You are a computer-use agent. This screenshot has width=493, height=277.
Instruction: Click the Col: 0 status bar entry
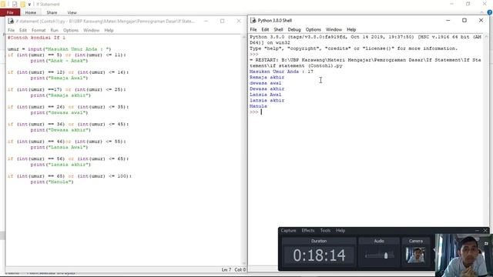pyautogui.click(x=240, y=270)
